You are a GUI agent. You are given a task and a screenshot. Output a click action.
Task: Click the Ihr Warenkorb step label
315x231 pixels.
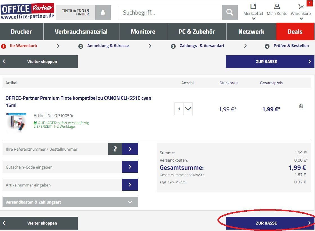tap(24, 46)
